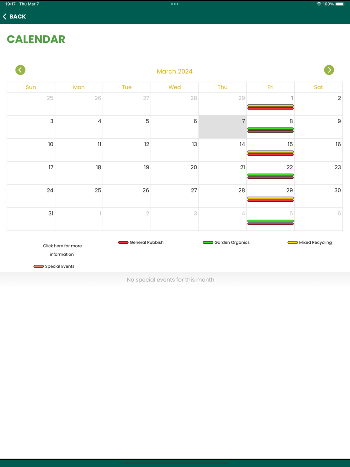Screen dimensions: 350x467
Task: Select the yellow Mixed Recycling legend swatch
Action: [293, 242]
